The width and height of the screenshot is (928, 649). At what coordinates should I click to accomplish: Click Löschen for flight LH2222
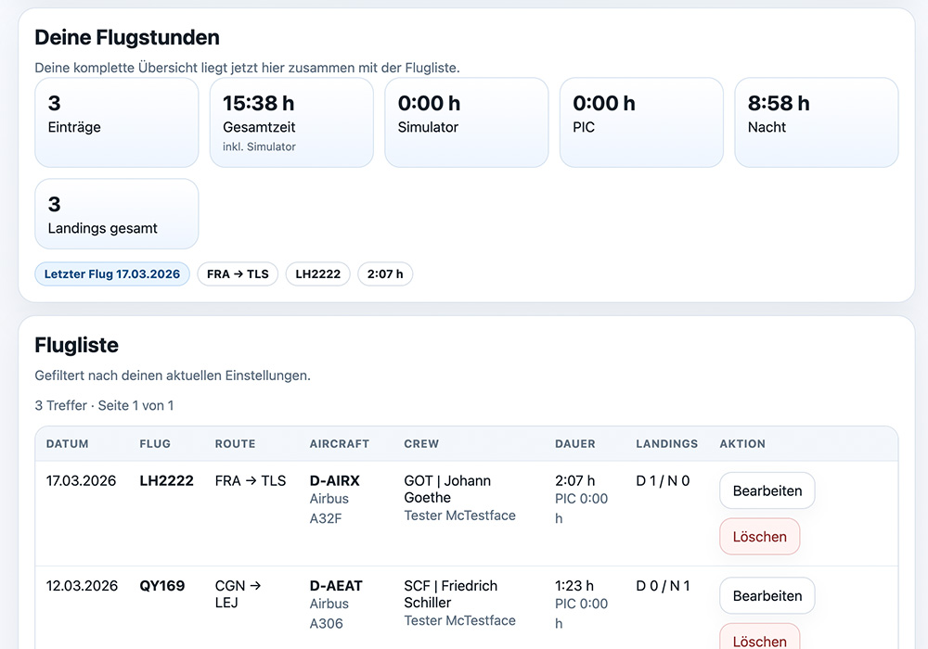759,536
